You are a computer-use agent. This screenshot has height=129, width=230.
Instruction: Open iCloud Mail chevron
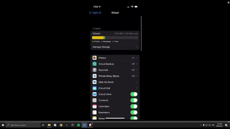click(x=137, y=88)
